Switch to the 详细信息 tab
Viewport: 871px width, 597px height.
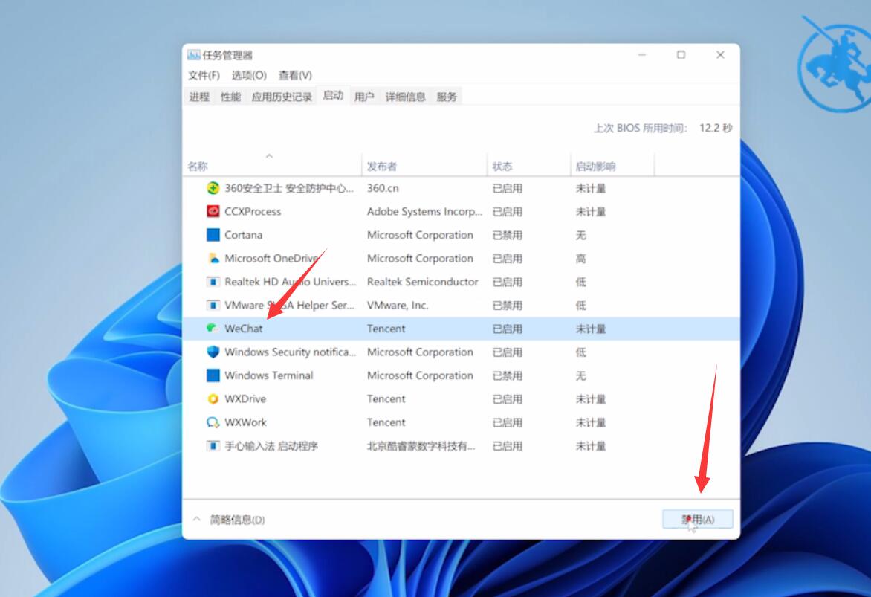tap(406, 96)
